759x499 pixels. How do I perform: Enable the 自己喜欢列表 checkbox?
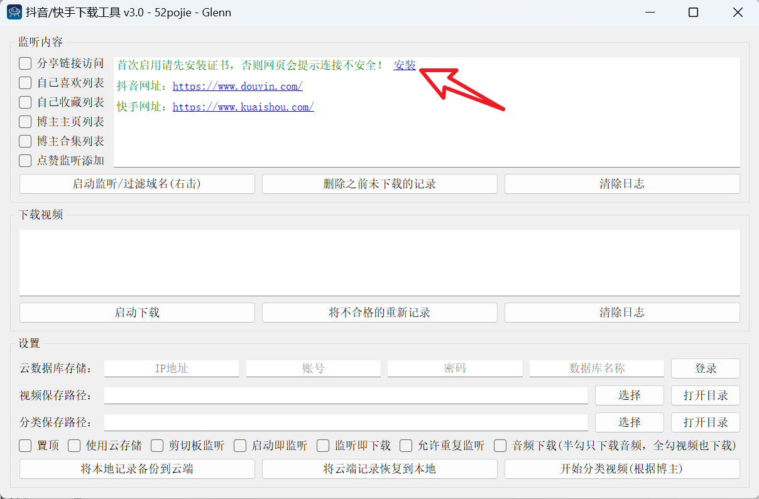[x=25, y=82]
